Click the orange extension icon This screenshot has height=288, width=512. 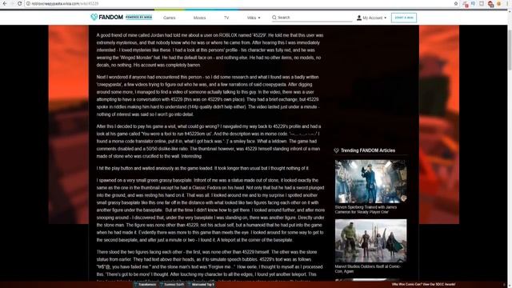pyautogui.click(x=498, y=3)
